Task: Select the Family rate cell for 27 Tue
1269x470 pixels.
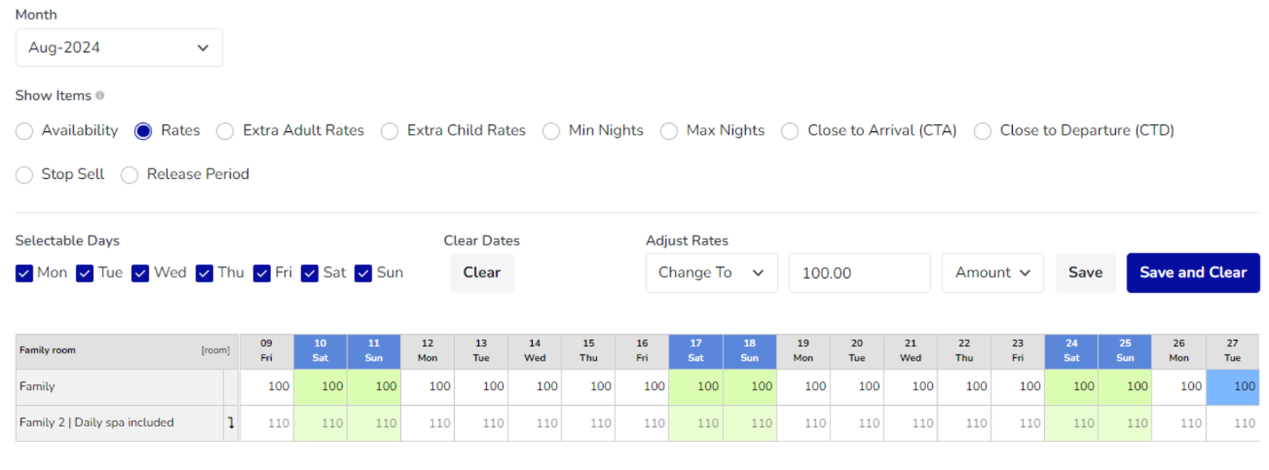Action: pos(1233,387)
